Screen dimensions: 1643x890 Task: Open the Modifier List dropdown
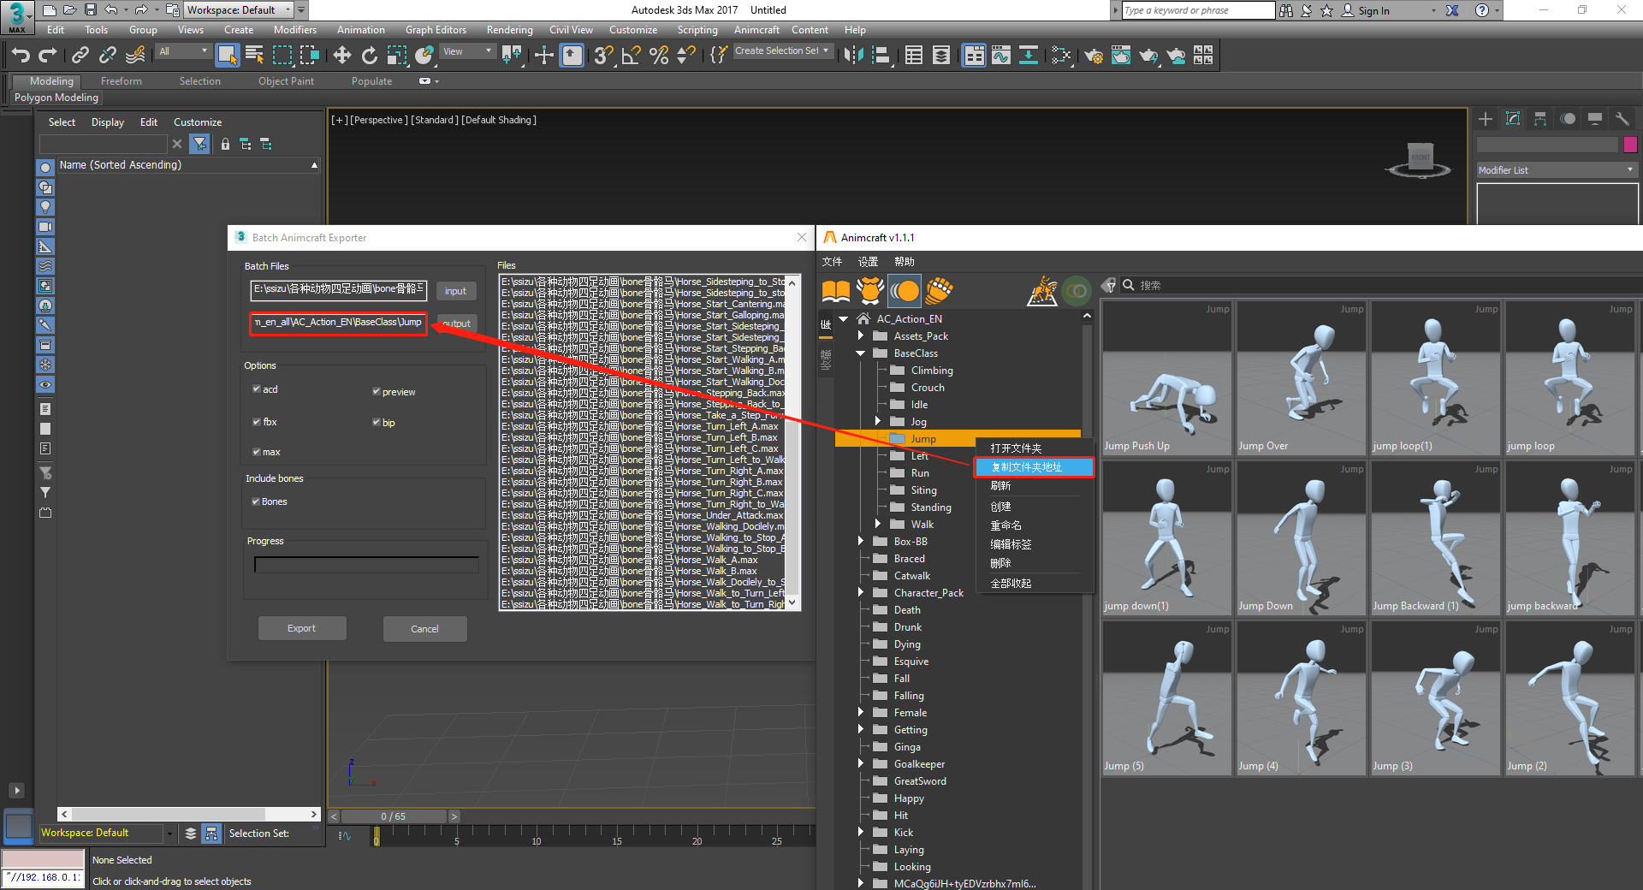[1557, 170]
